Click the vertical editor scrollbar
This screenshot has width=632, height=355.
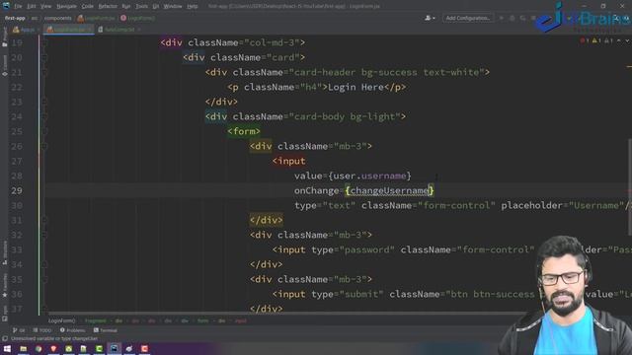click(629, 187)
